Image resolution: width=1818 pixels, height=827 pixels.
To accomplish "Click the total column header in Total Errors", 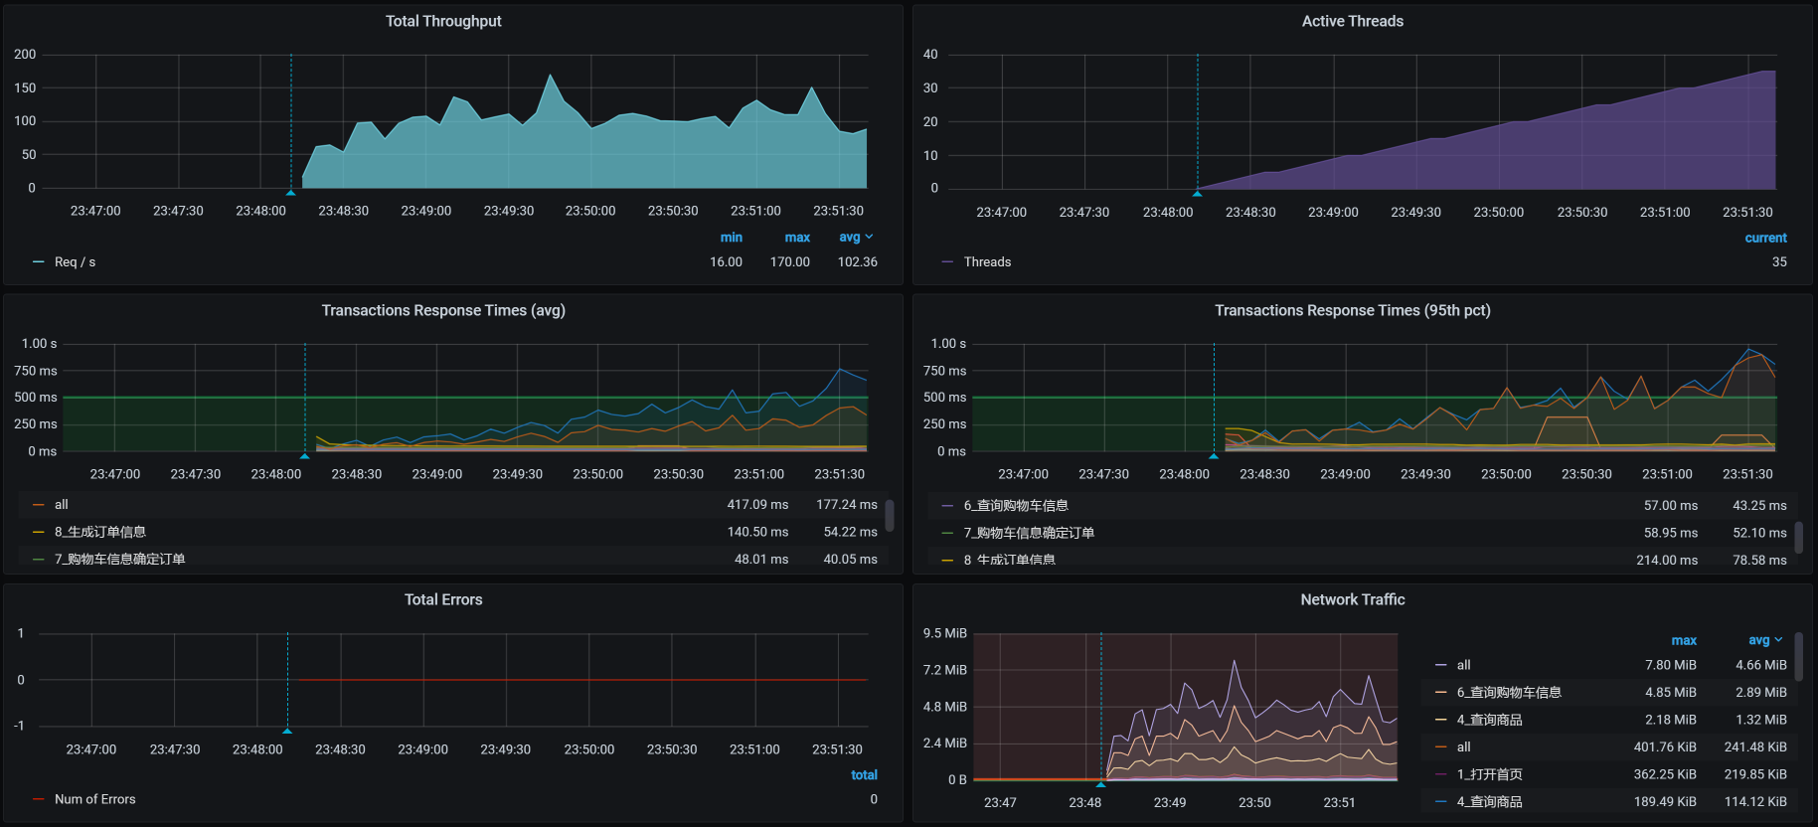I will 864,774.
